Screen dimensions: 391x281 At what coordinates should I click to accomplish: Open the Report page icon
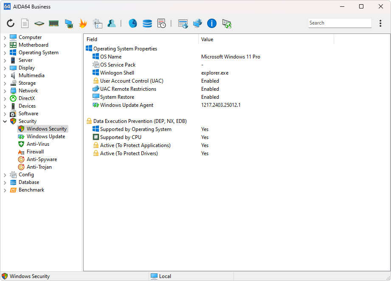tap(25, 23)
